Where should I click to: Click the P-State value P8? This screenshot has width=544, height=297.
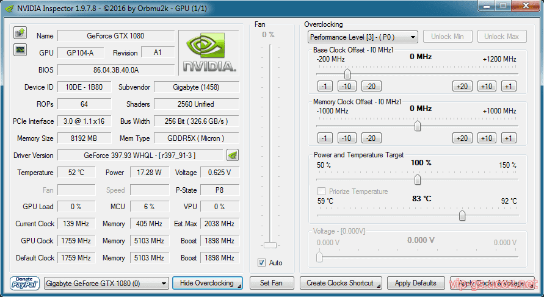coord(220,190)
